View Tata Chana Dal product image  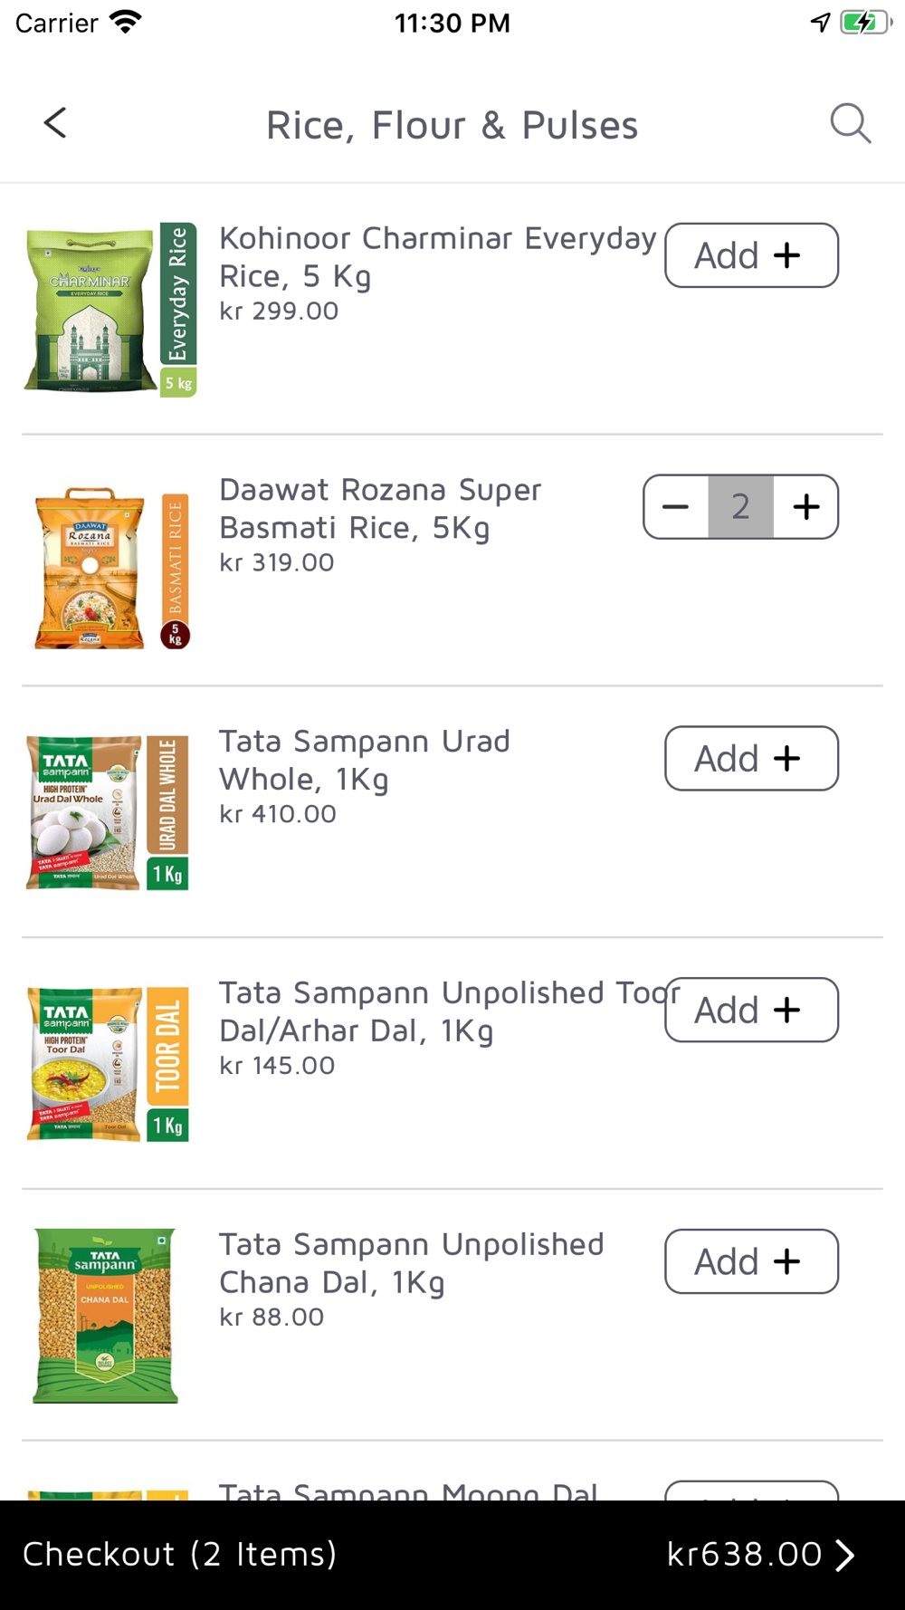[105, 1316]
